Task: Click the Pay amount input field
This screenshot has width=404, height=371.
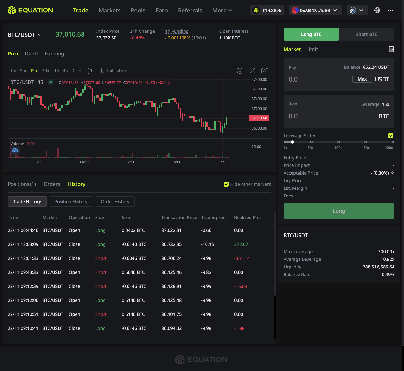Action: pyautogui.click(x=319, y=79)
